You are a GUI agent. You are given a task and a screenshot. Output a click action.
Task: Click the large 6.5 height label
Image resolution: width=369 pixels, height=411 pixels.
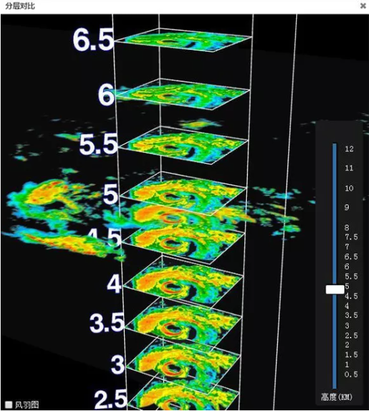pos(93,40)
